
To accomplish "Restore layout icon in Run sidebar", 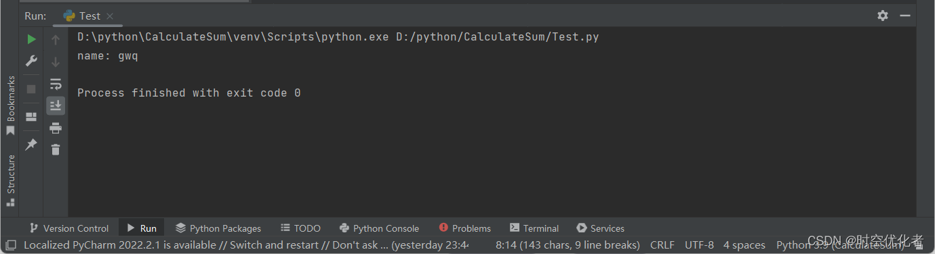I will tap(31, 117).
